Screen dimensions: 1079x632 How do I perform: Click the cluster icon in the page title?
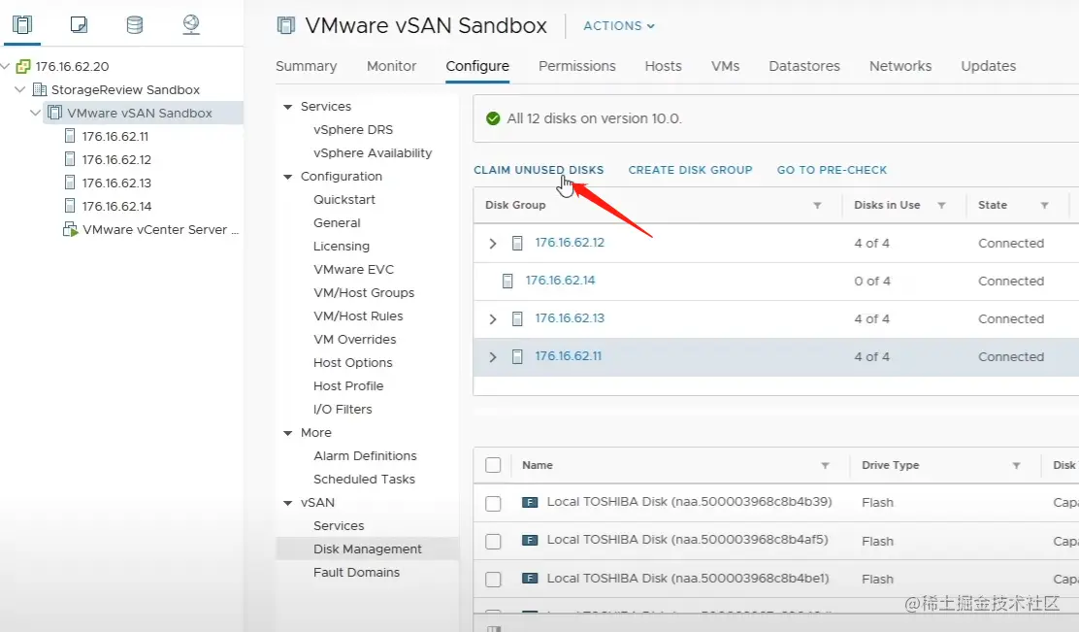pyautogui.click(x=285, y=25)
